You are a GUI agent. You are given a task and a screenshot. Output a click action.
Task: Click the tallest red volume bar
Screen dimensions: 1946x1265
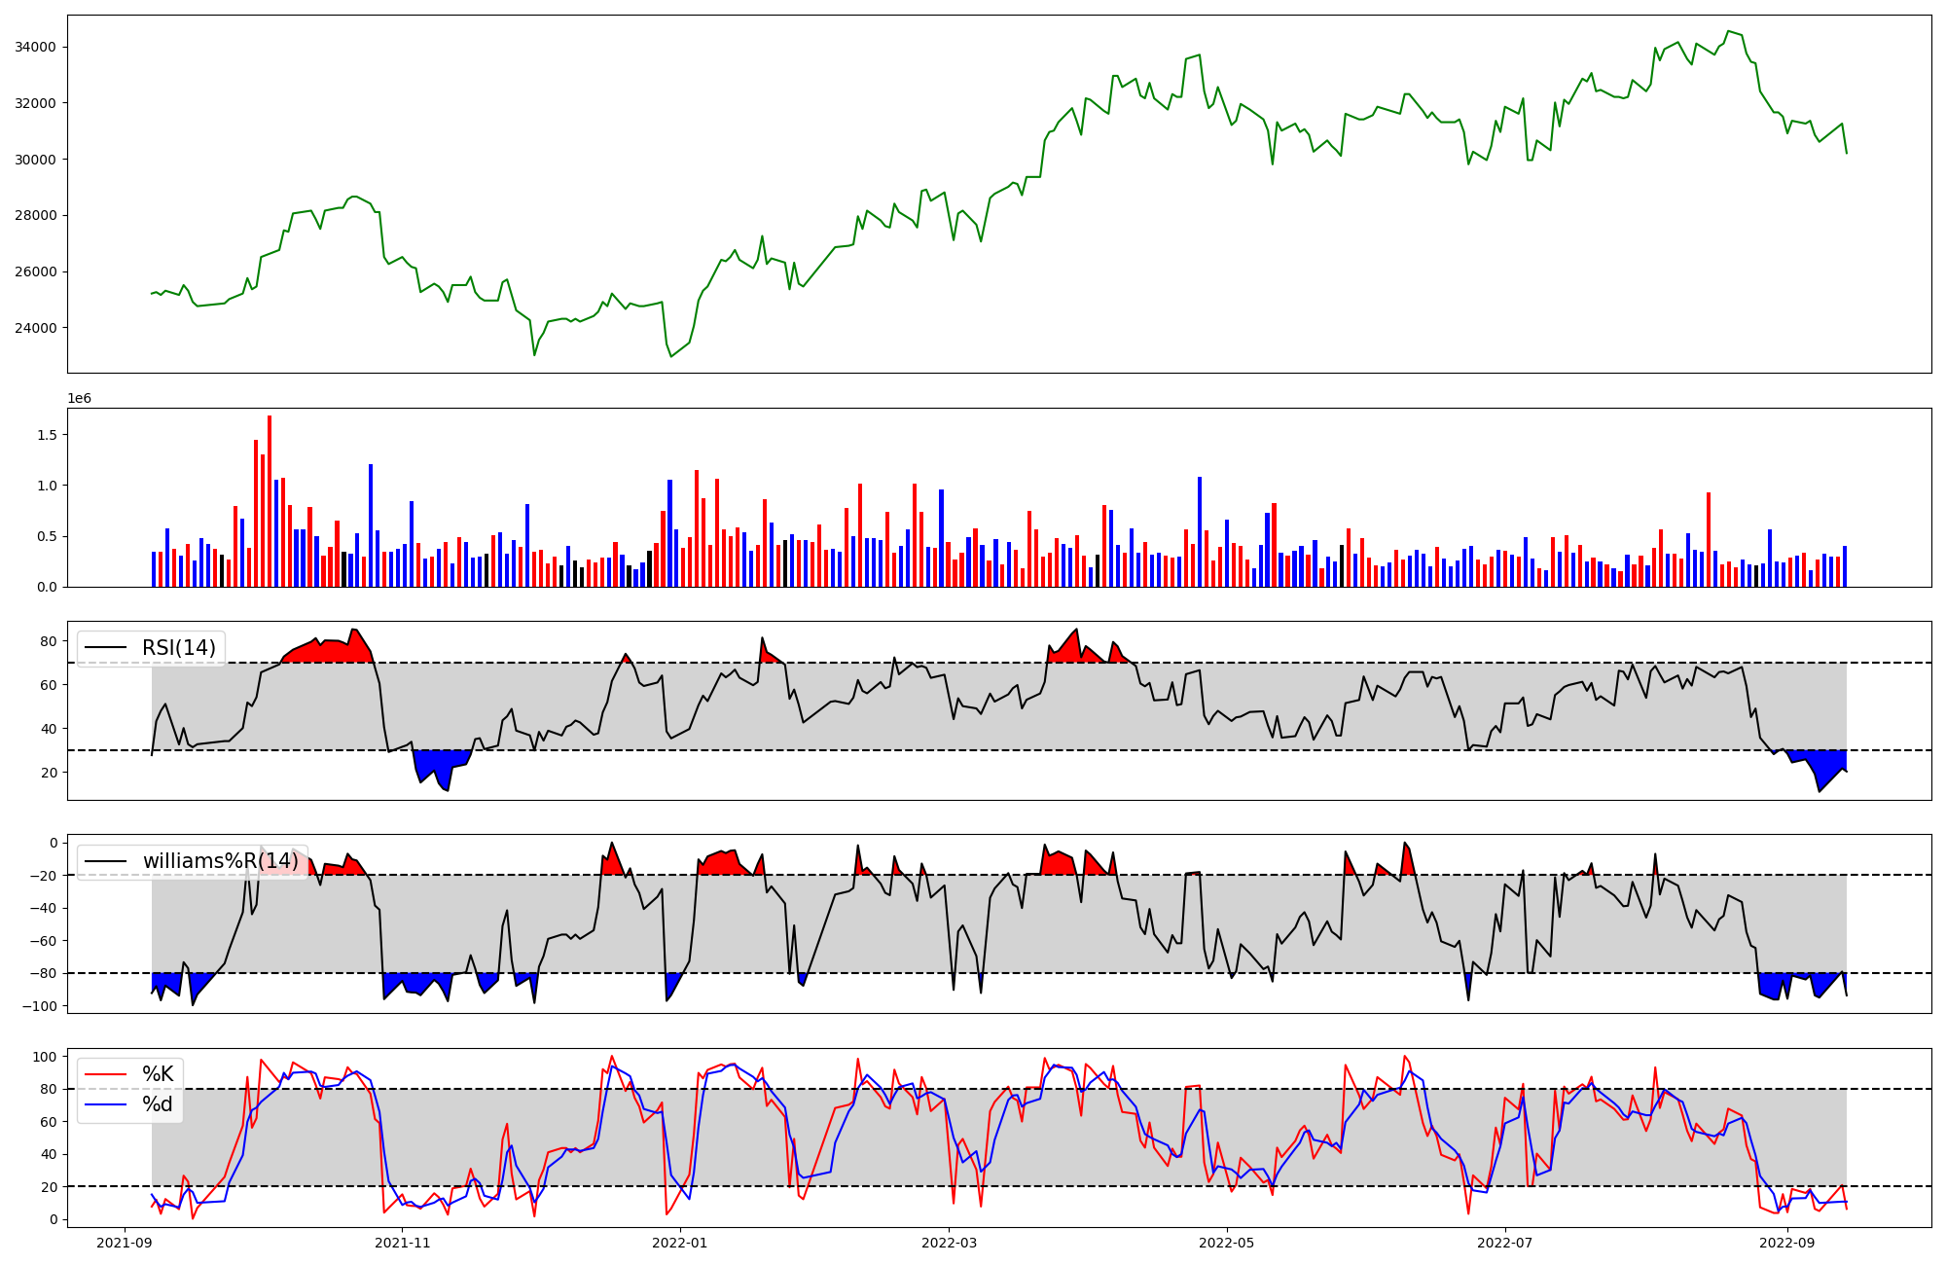(270, 501)
